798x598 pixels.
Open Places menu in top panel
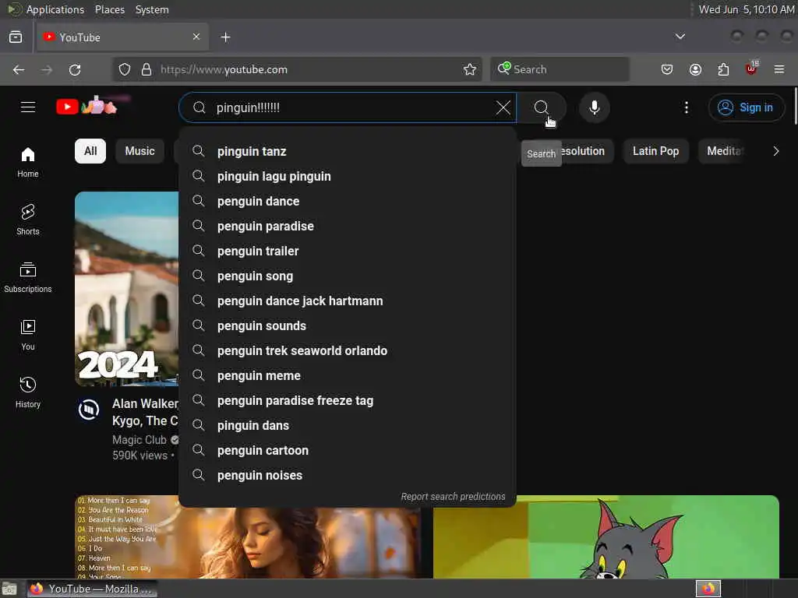coord(109,9)
